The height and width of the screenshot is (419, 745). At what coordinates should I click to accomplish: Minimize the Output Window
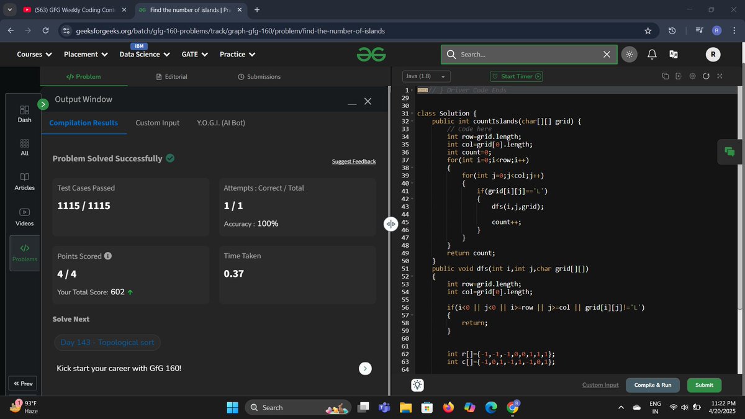coord(352,103)
